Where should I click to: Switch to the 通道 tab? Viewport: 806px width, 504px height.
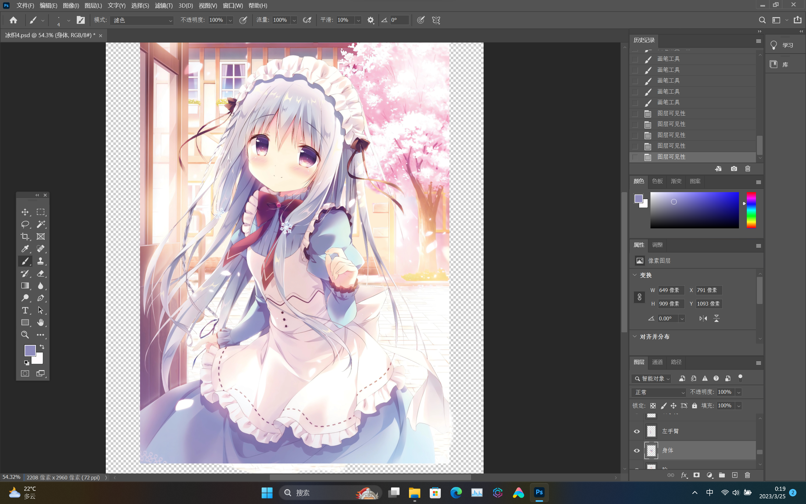click(x=657, y=362)
